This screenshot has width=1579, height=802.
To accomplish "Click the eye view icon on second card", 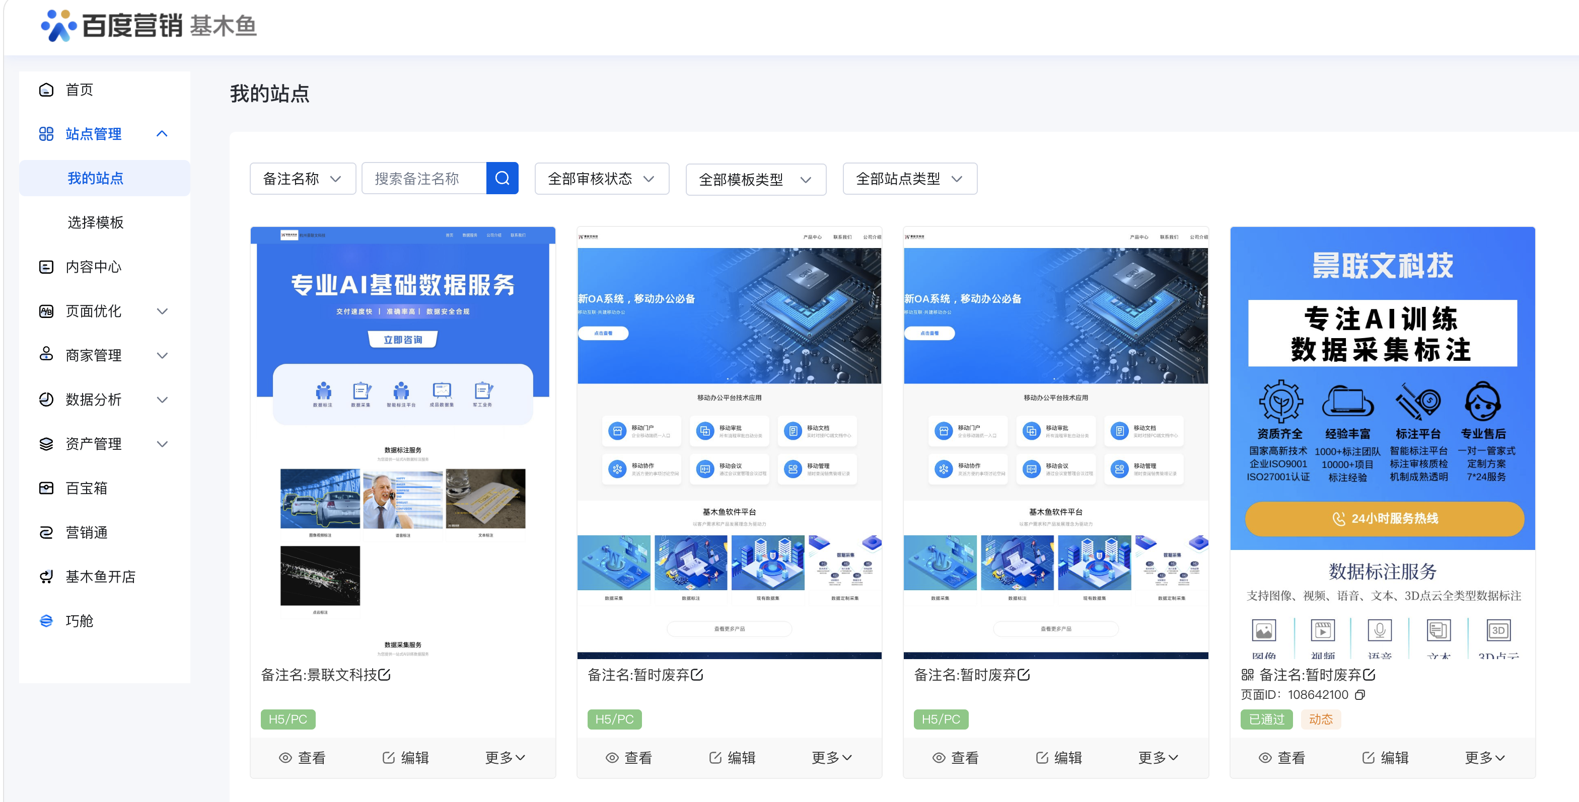I will (x=612, y=758).
